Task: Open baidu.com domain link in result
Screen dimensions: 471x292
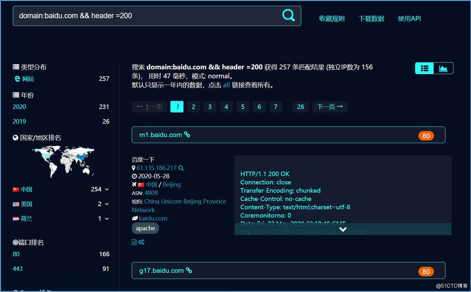Action: (153, 218)
